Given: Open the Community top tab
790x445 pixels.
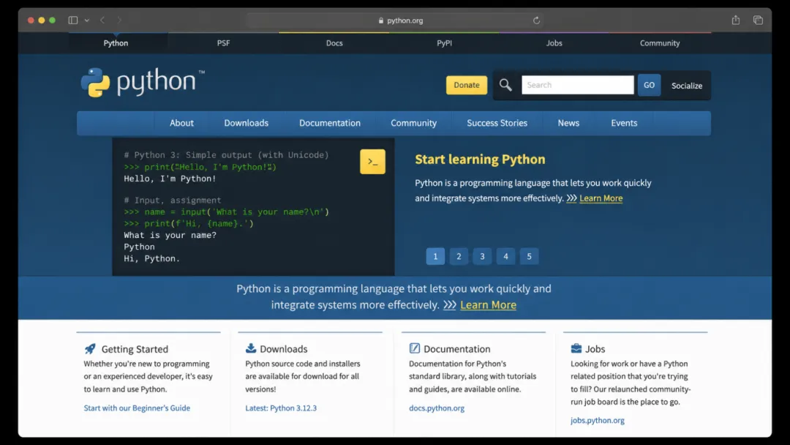Looking at the screenshot, I should pyautogui.click(x=660, y=43).
